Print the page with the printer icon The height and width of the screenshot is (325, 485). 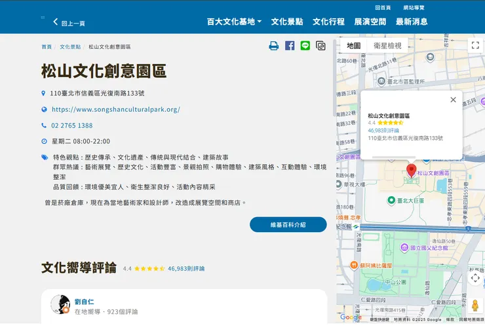coord(274,46)
